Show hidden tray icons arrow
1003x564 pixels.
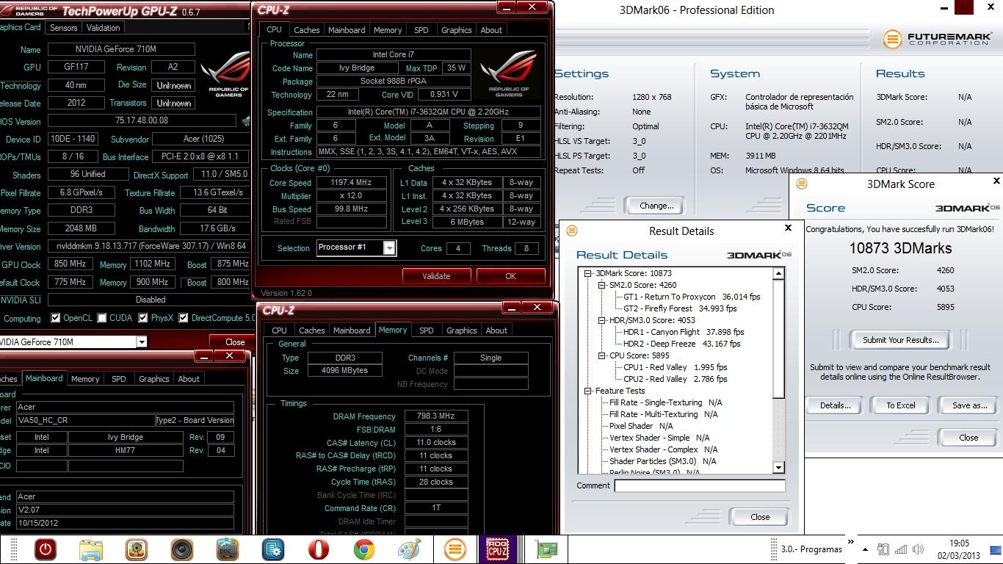pos(865,549)
